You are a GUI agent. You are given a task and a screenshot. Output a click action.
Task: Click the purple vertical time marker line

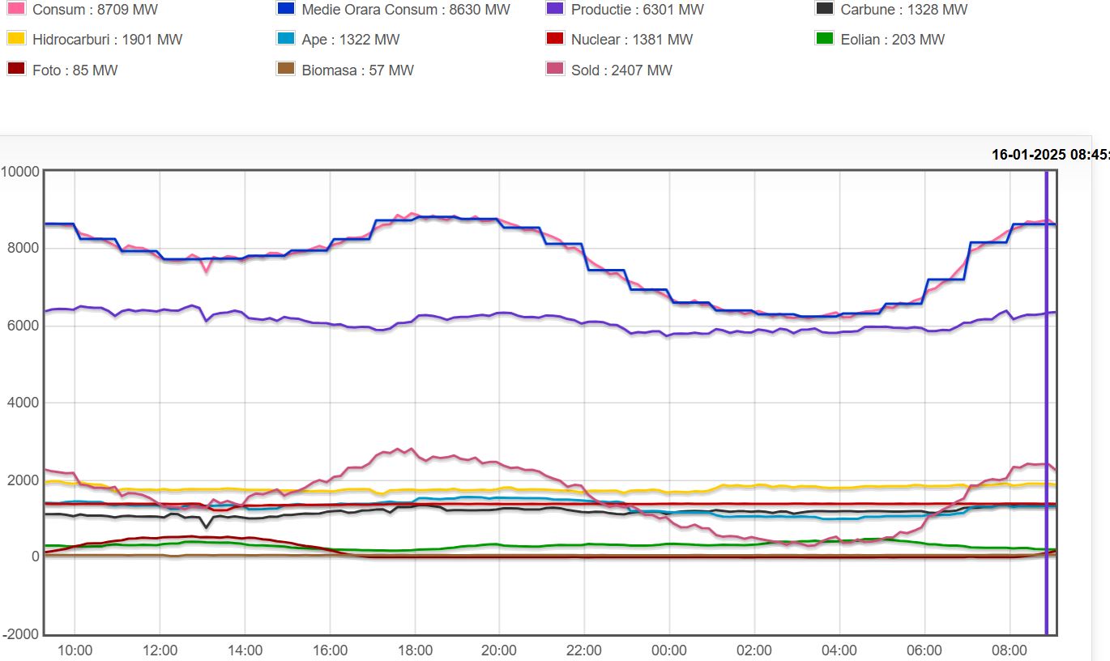1046,405
